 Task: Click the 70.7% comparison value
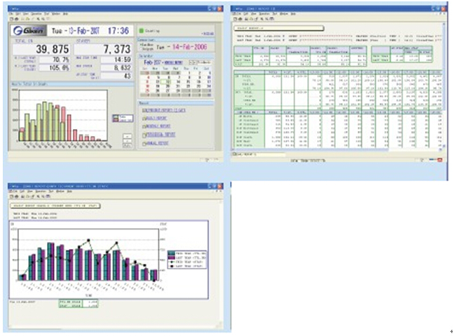click(x=54, y=60)
